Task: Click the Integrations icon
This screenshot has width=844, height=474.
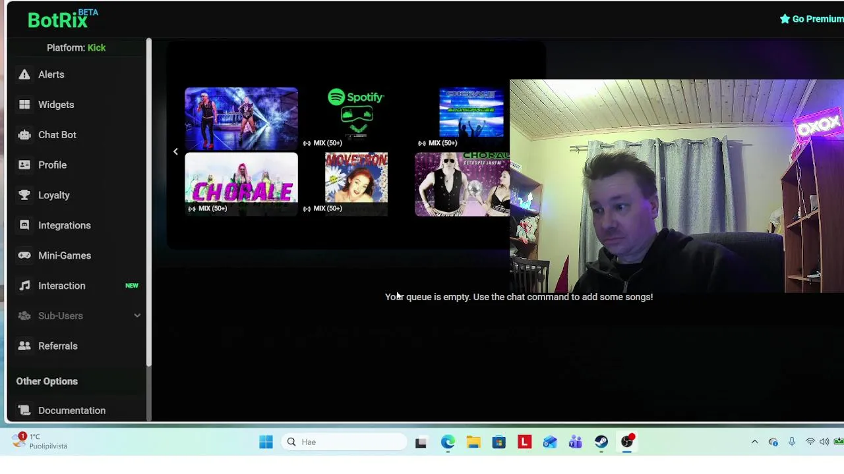Action: [24, 225]
